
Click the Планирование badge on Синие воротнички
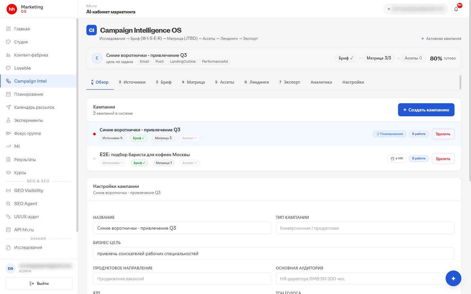pyautogui.click(x=390, y=134)
